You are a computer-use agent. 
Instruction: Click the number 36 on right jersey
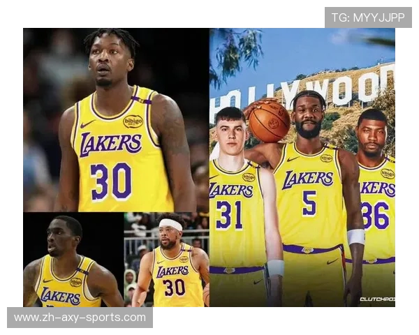tap(376, 215)
